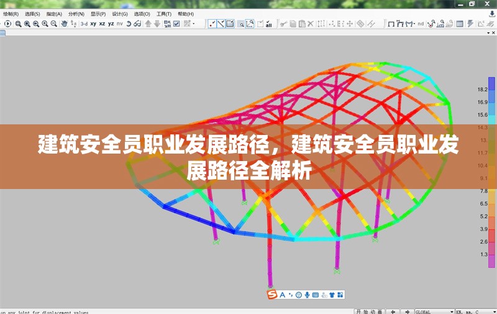Select the Pan hand tool
Viewport: 497px width, 314px height.
tap(65, 24)
